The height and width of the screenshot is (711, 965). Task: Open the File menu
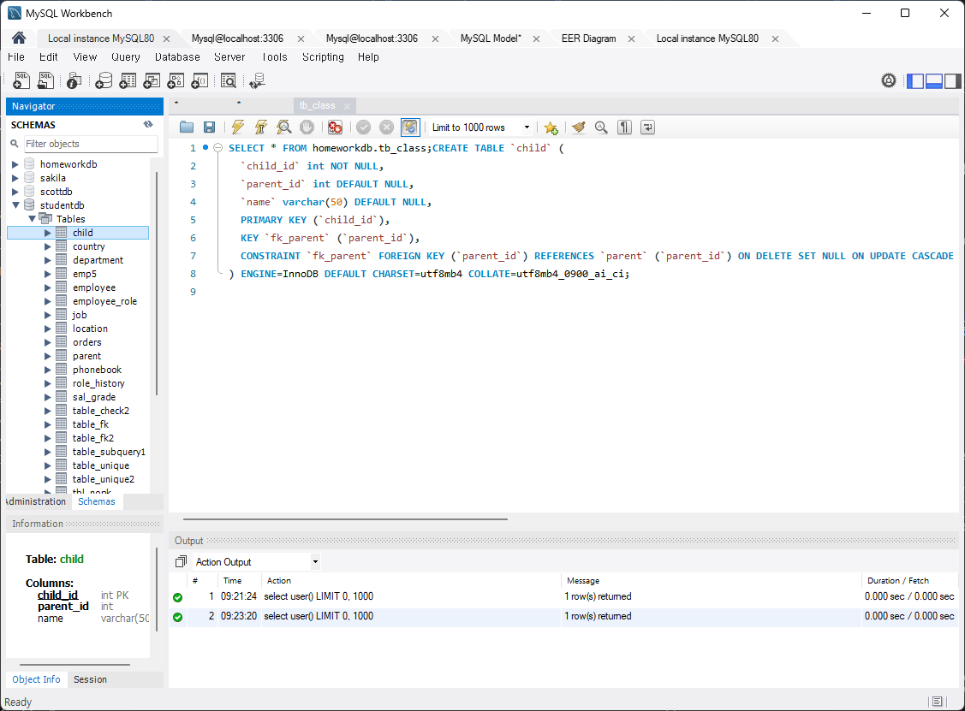pos(16,56)
